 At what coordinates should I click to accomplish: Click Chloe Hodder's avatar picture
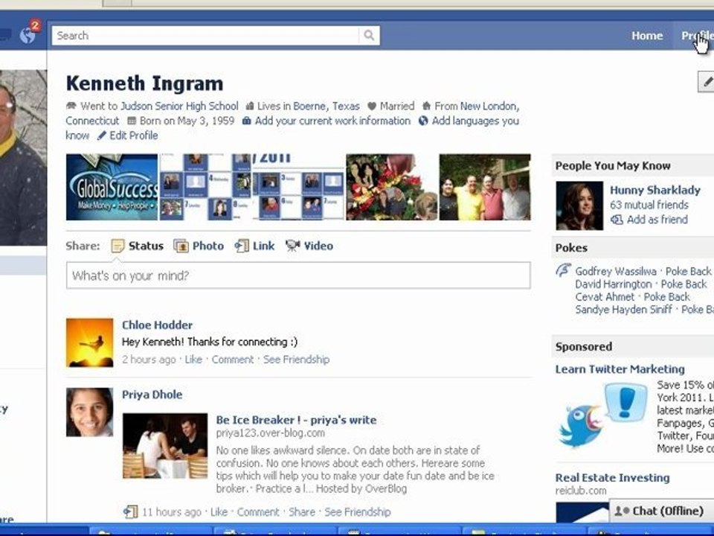coord(90,342)
